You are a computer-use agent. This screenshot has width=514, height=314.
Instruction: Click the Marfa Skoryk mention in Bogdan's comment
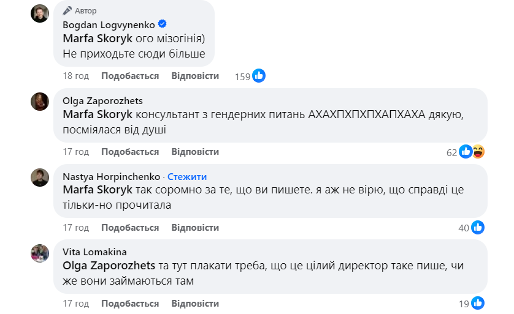click(98, 38)
